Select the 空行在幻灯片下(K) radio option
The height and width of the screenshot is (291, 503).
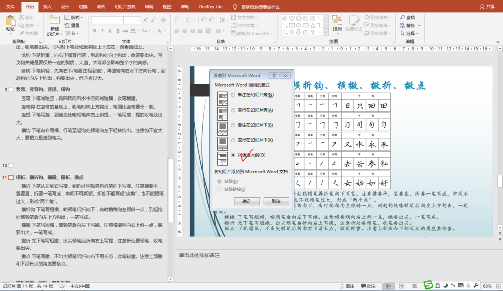[233, 140]
